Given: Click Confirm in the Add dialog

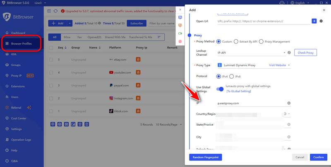Looking at the screenshot, I should [319, 157].
